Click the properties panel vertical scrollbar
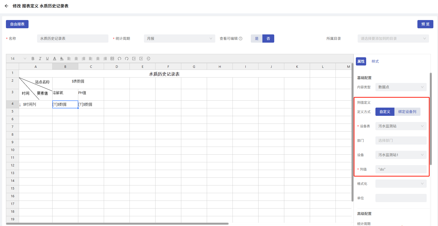Viewport: 438px width, 226px height. coord(431,119)
